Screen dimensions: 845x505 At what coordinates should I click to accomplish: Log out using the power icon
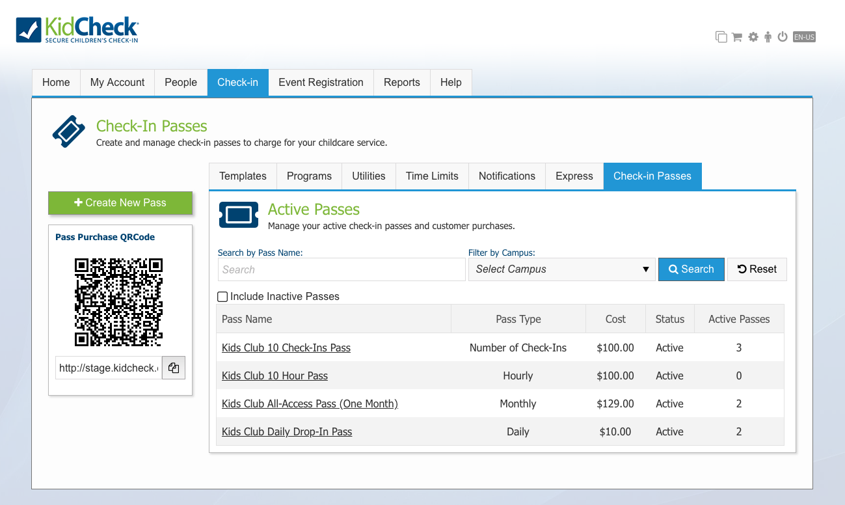pos(783,37)
